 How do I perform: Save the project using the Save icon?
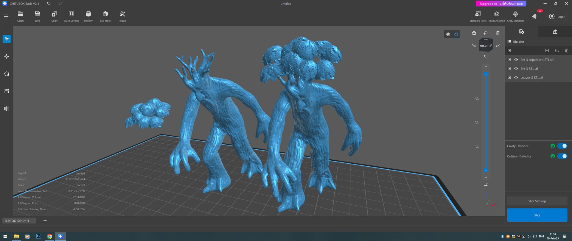pos(37,16)
